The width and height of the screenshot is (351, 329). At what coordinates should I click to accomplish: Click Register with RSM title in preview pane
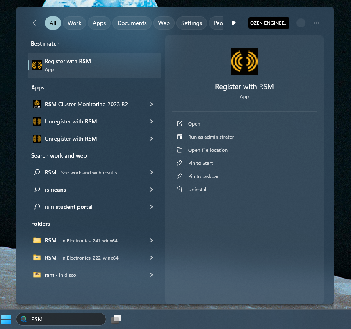point(244,87)
